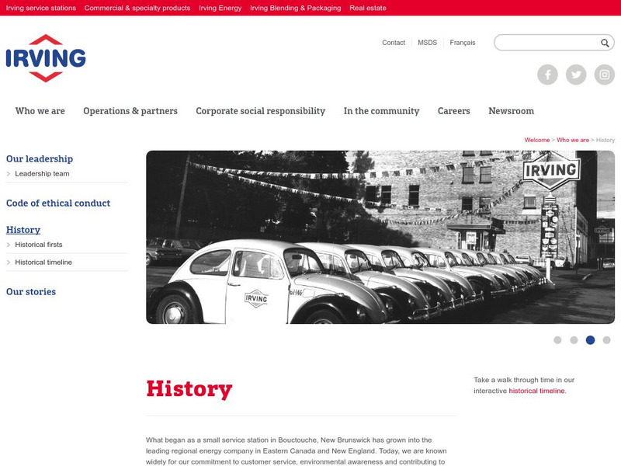Click the red historical timeline link
The width and height of the screenshot is (621, 466).
point(536,391)
